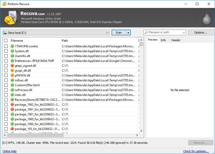Check the checkbox next to CustomOffer.html
The image size is (215, 154).
point(6,85)
